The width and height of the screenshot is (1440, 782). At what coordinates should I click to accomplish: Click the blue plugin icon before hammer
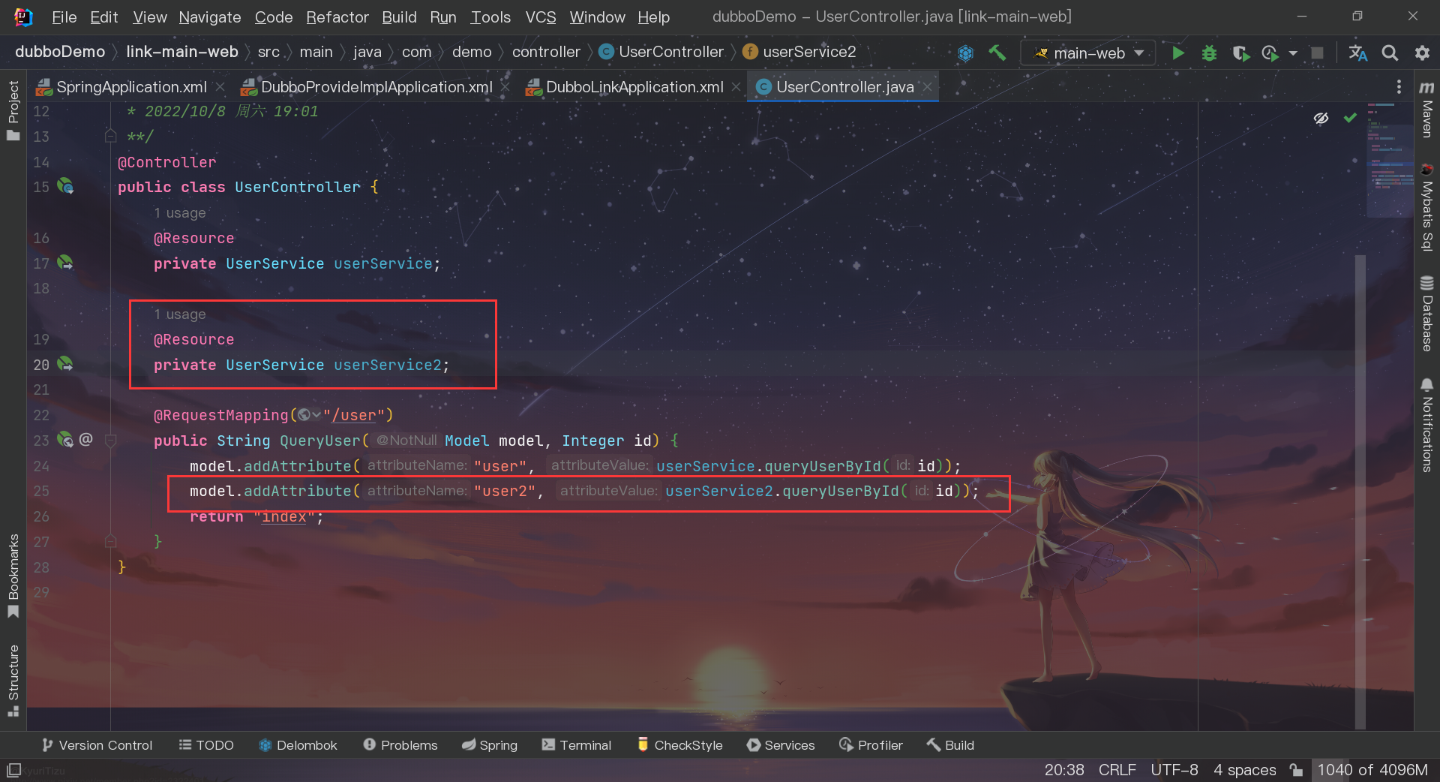pyautogui.click(x=966, y=53)
